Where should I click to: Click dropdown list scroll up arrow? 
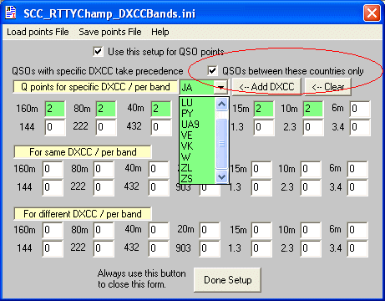(x=221, y=105)
